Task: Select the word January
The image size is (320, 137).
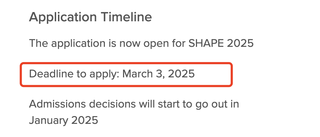Action: (48, 121)
